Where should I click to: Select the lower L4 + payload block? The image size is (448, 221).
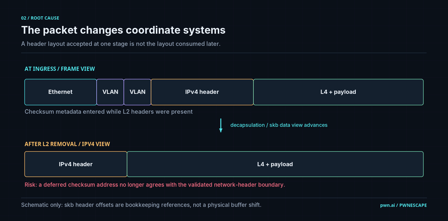coord(275,164)
